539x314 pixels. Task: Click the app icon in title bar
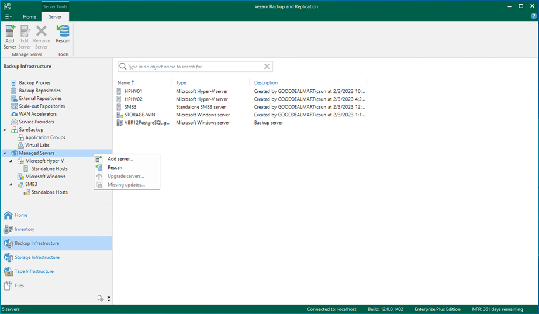7,6
